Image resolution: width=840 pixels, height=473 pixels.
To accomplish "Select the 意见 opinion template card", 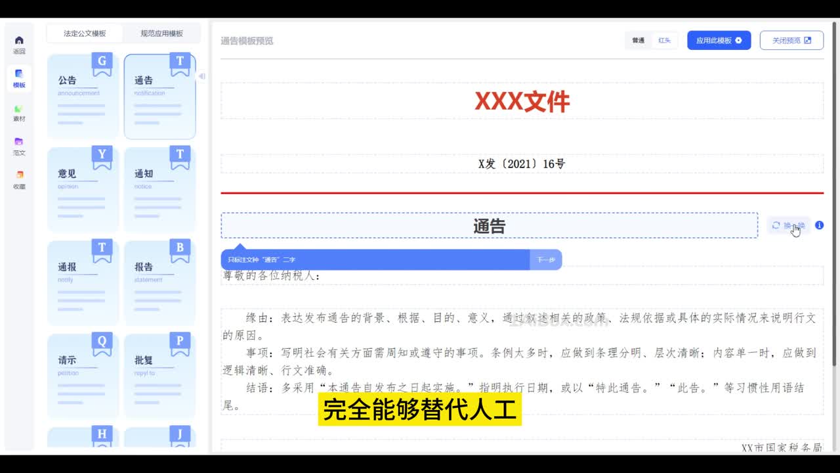I will [83, 189].
